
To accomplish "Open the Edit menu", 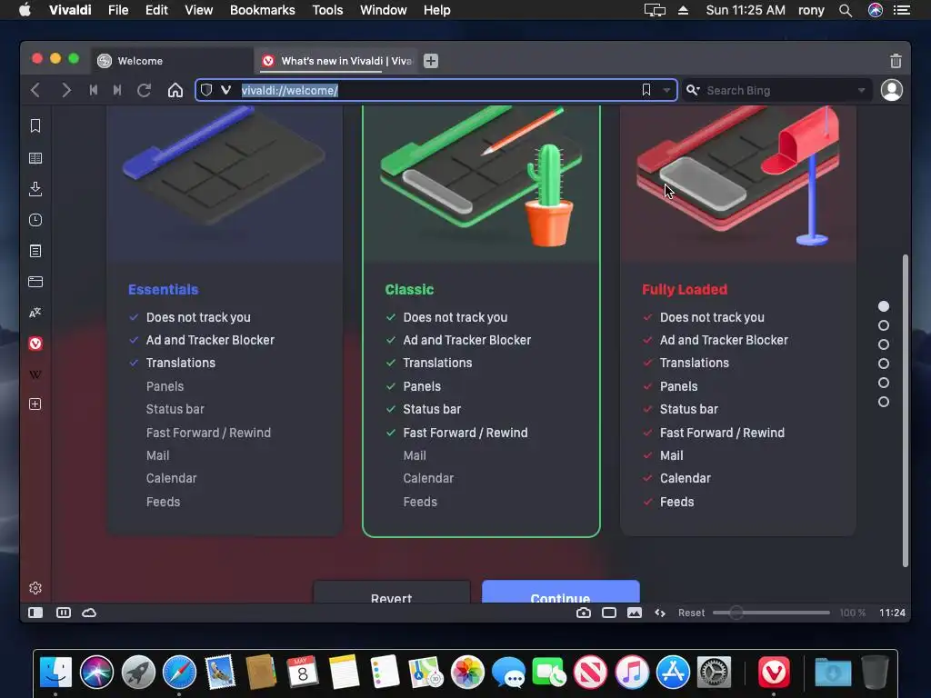I will pos(156,10).
